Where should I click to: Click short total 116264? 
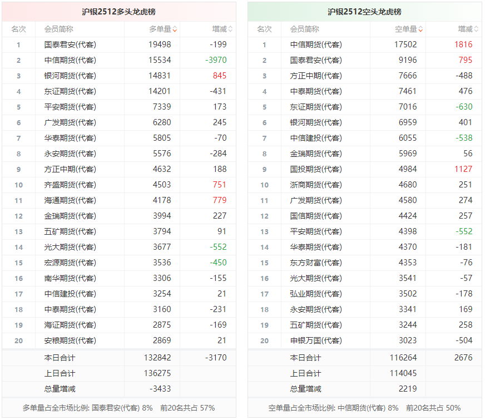click(x=403, y=358)
